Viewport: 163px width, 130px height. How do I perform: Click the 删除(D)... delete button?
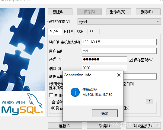click(x=148, y=12)
